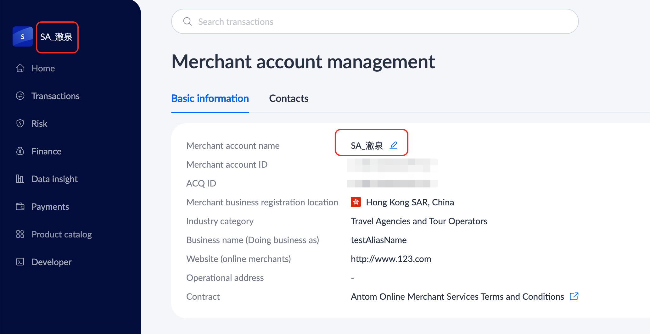Click the Hong Kong flag icon
The width and height of the screenshot is (650, 334).
pos(356,202)
